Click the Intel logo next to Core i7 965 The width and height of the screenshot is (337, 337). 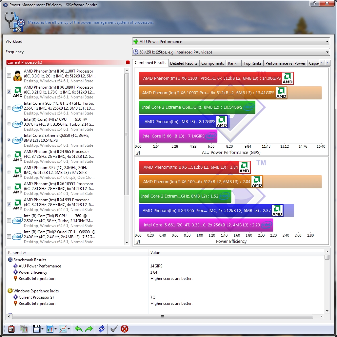coord(17,108)
